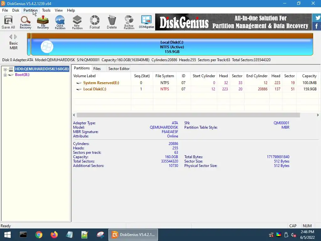Click the partition list horizontal scrollbar thumb

188,115
